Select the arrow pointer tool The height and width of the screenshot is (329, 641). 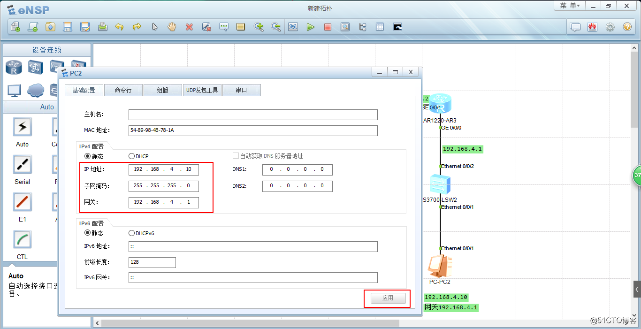(154, 27)
